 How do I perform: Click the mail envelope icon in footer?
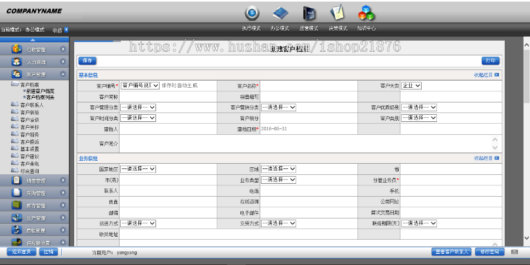(514, 252)
